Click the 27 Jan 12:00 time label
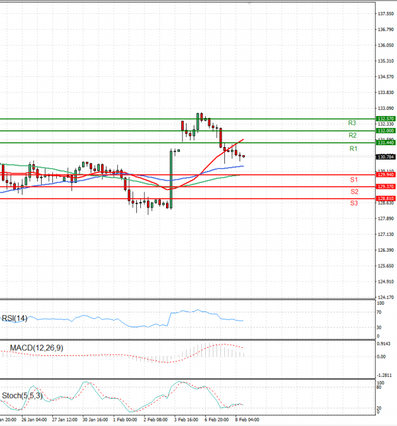 (x=65, y=419)
